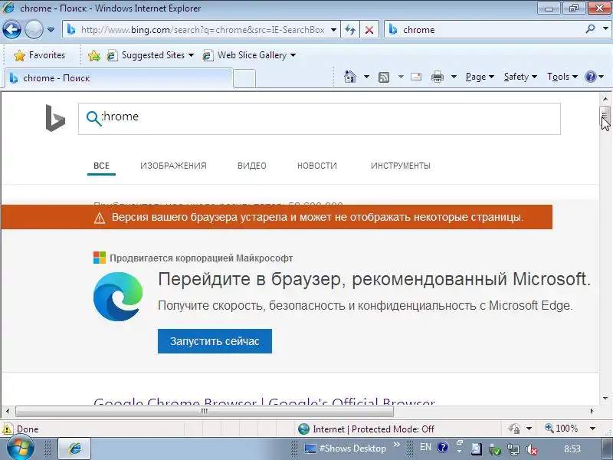613x460 pixels.
Task: Click the network connection tray icon
Action: click(x=513, y=449)
